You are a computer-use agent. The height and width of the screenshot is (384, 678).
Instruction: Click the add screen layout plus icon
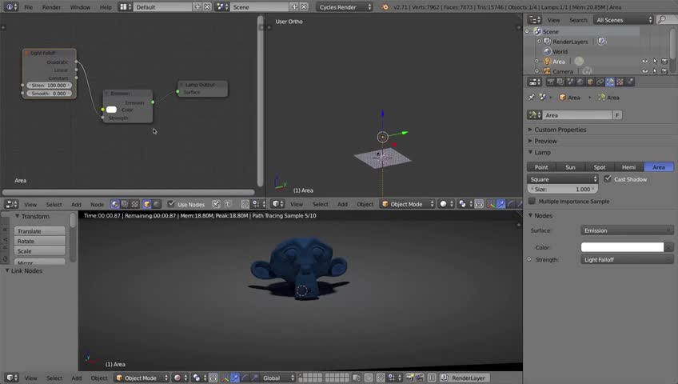197,7
